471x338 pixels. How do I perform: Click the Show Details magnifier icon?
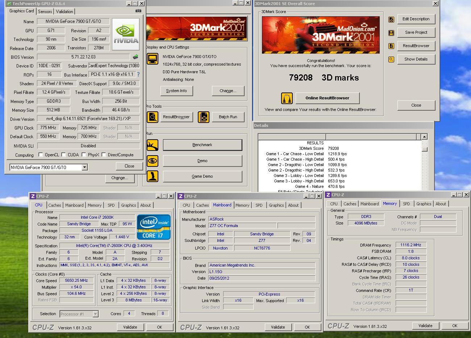point(391,59)
